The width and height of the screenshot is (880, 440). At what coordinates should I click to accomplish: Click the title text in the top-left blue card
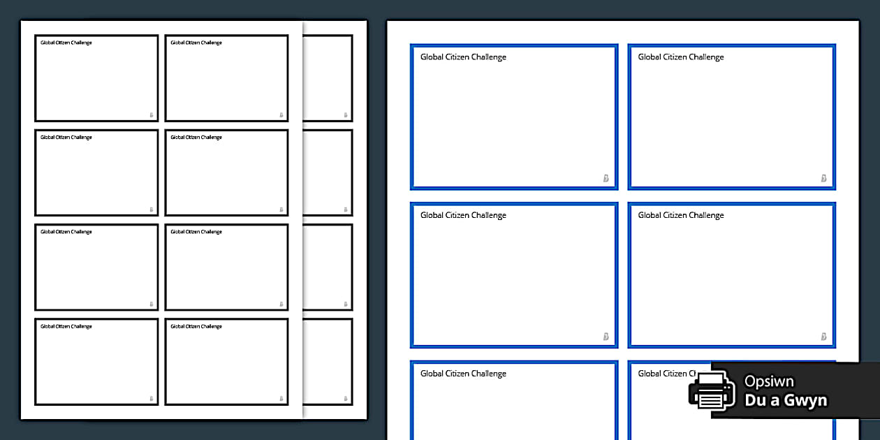pyautogui.click(x=463, y=57)
